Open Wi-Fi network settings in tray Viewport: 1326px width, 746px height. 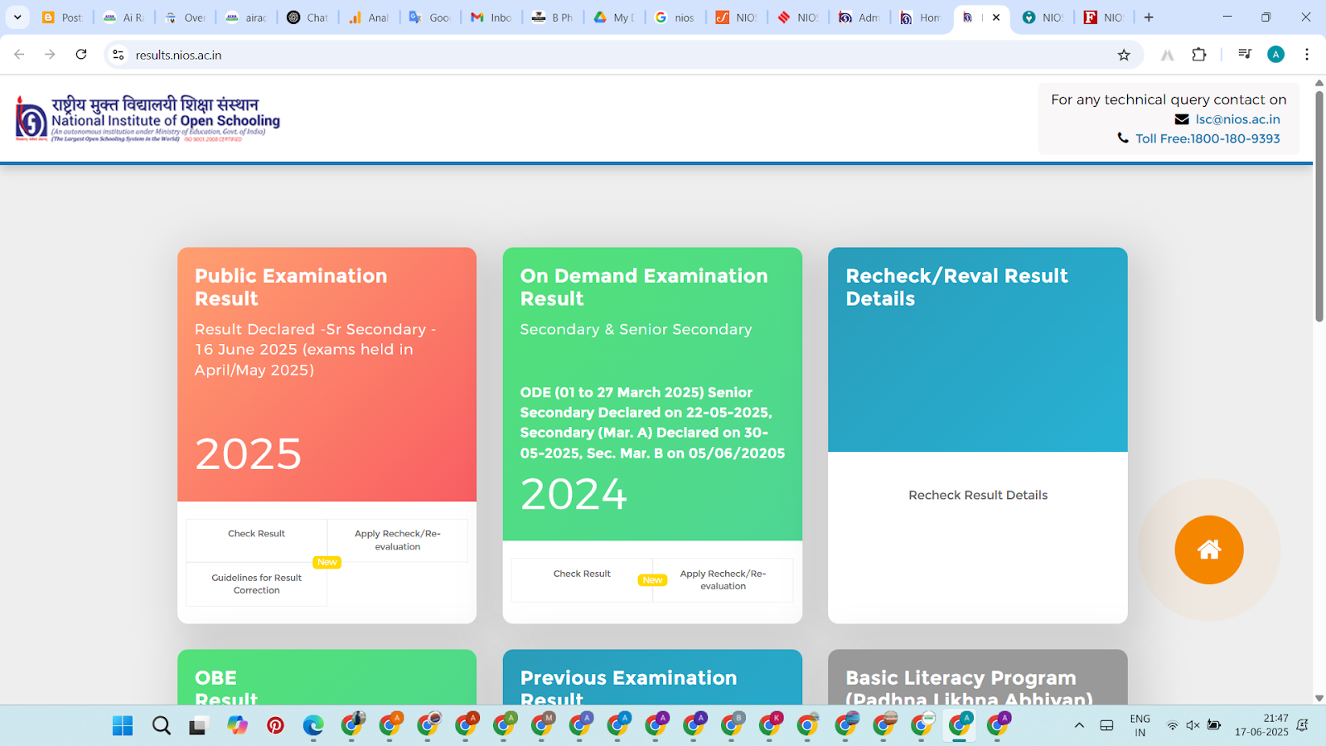[x=1172, y=726]
